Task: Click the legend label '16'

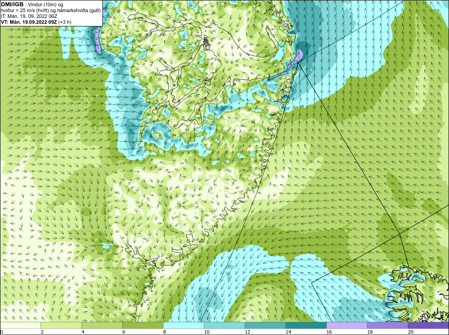Action: (x=329, y=332)
